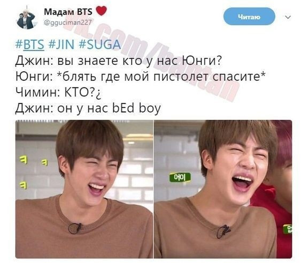Viewport: 301px width, 263px height.
Task: Open the Мадам BTS display name link
Action: pos(68,12)
